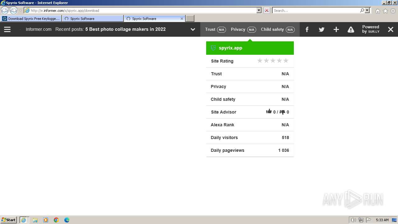Open the address bar dropdown arrow
Image resolution: width=398 pixels, height=224 pixels.
tap(259, 10)
